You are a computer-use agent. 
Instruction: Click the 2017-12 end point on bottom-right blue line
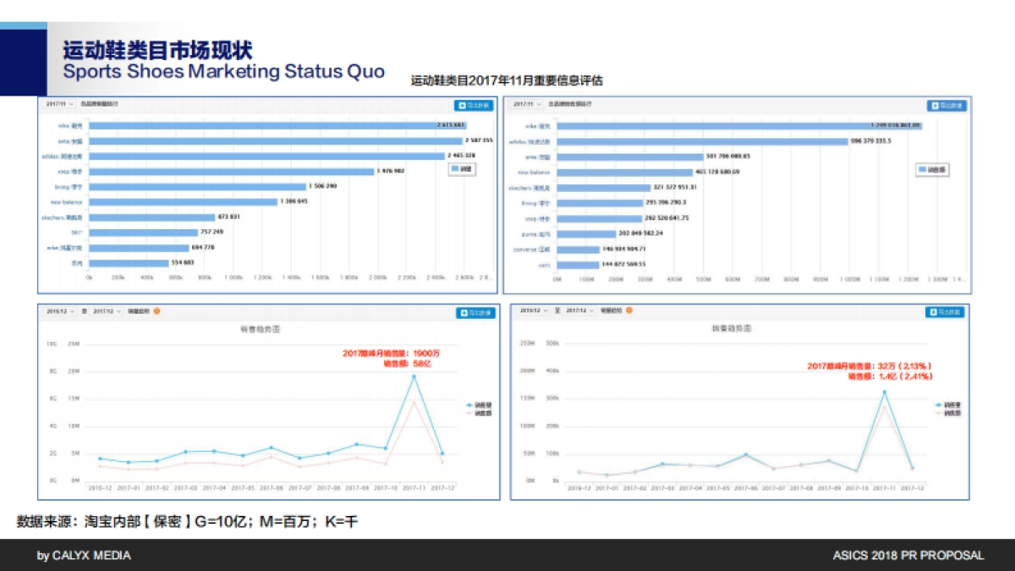click(x=912, y=468)
